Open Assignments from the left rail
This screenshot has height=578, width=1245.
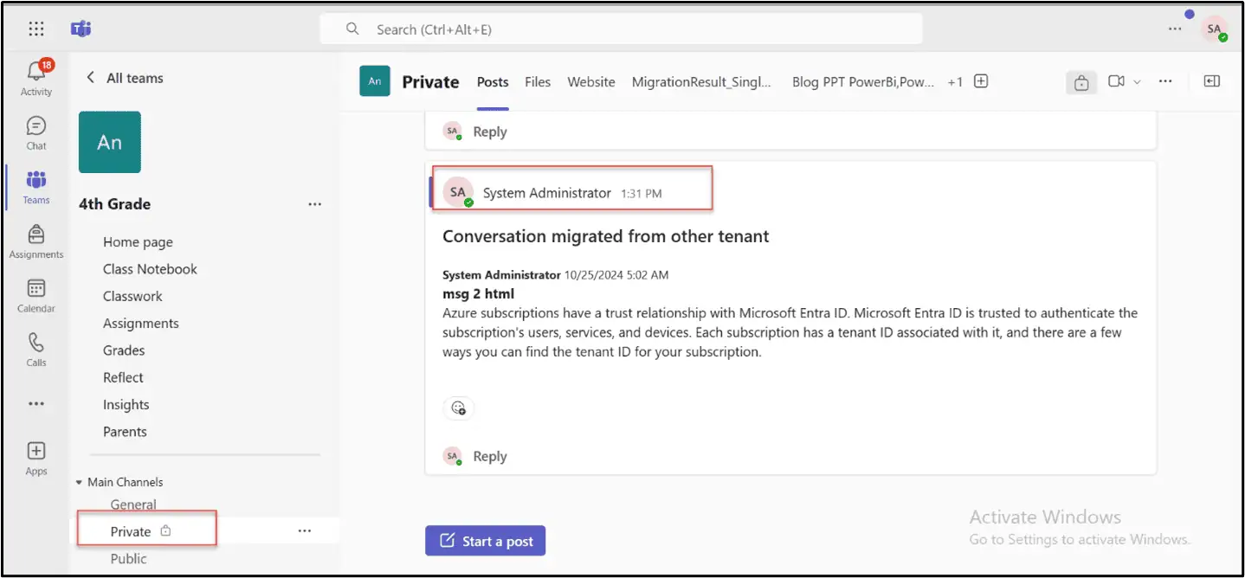coord(35,235)
